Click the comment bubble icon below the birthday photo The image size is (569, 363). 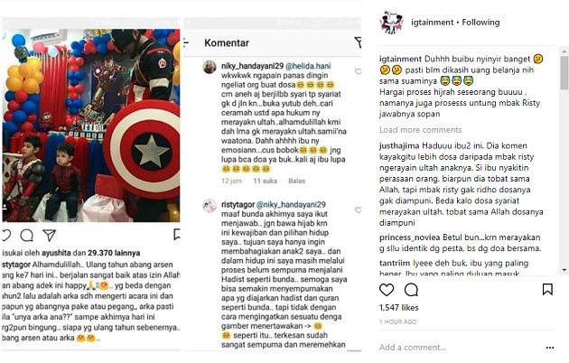(x=27, y=236)
